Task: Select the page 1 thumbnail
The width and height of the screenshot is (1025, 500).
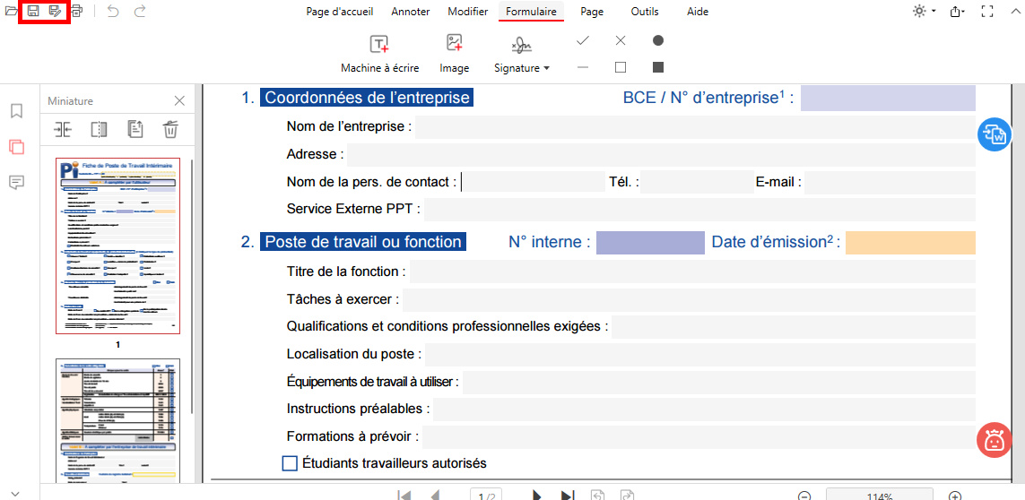Action: (117, 246)
